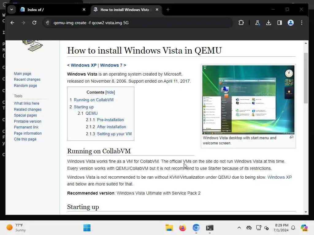The image size is (314, 235).
Task: Open the Printable version link
Action: 28,121
